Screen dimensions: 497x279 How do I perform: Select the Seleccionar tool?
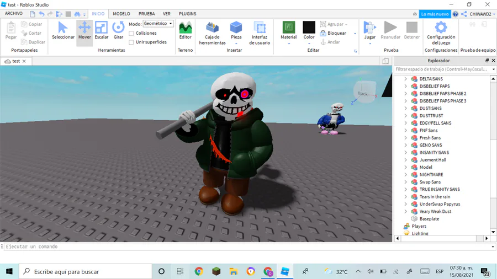63,31
